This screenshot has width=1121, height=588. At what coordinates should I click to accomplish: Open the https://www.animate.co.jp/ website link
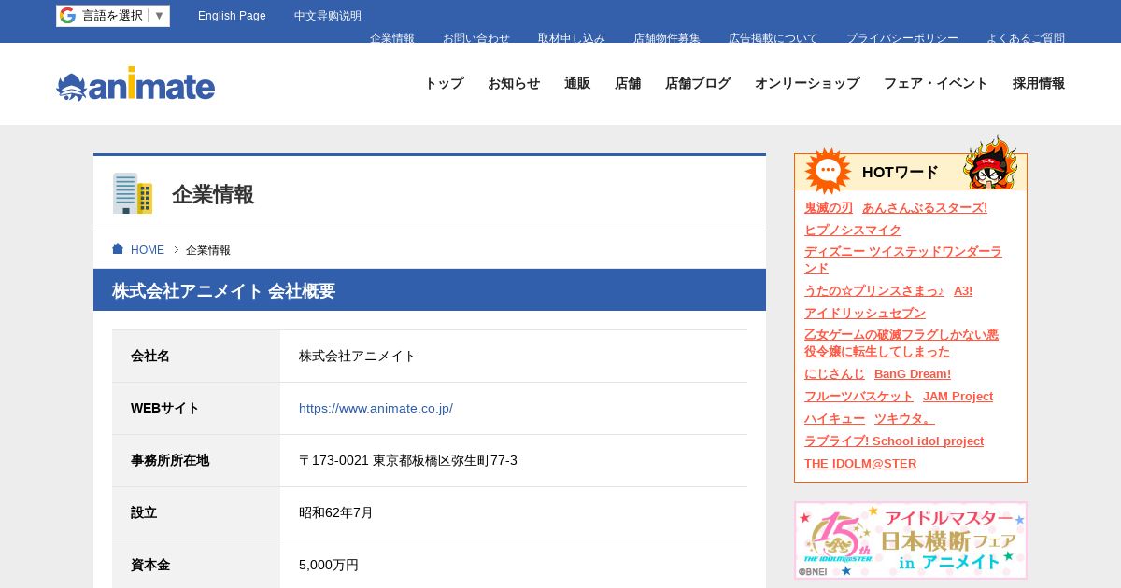[376, 408]
